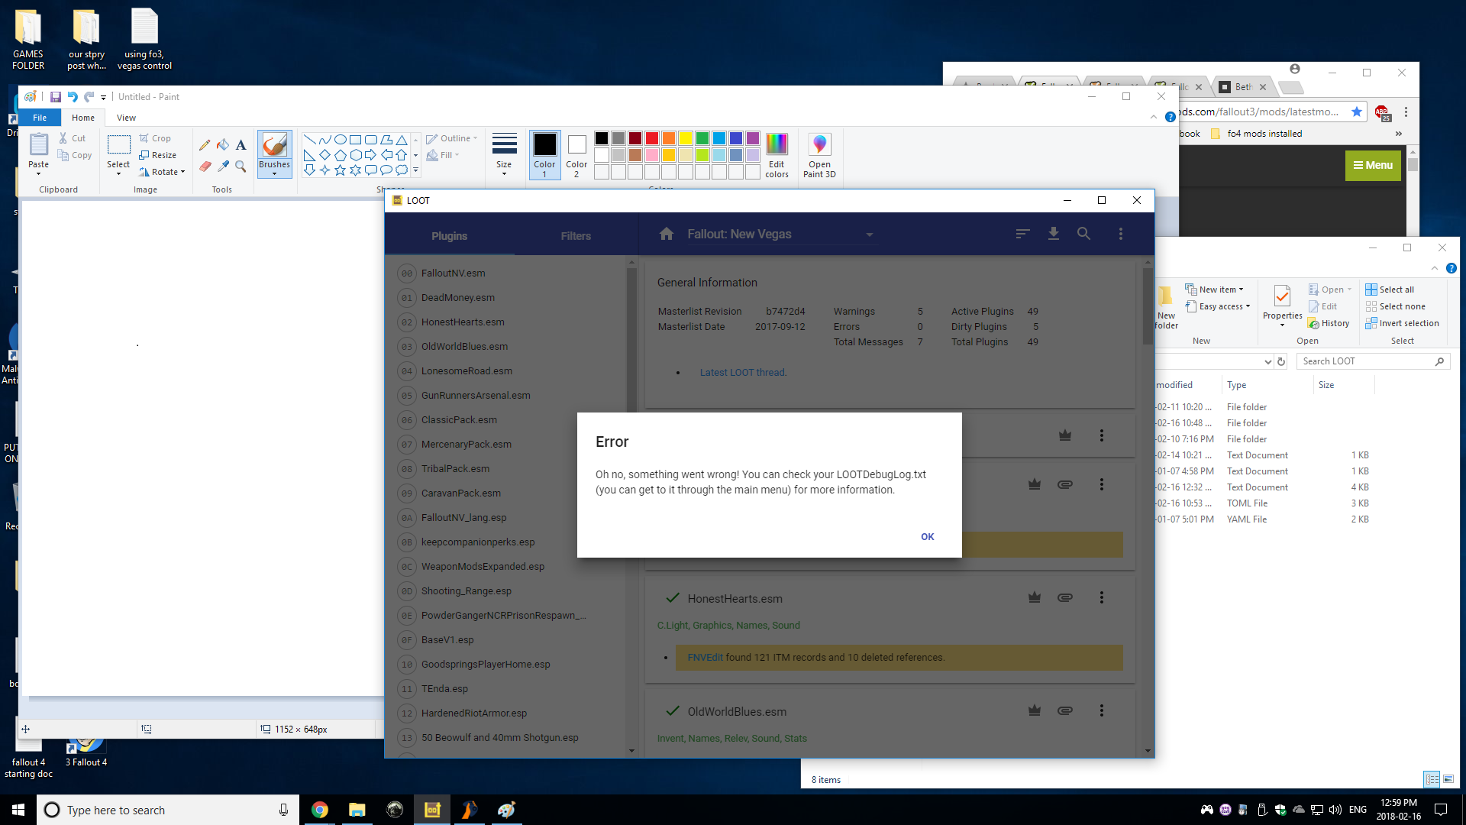Open File Explorer from the taskbar
Screen dimensions: 1466x825
tap(357, 810)
